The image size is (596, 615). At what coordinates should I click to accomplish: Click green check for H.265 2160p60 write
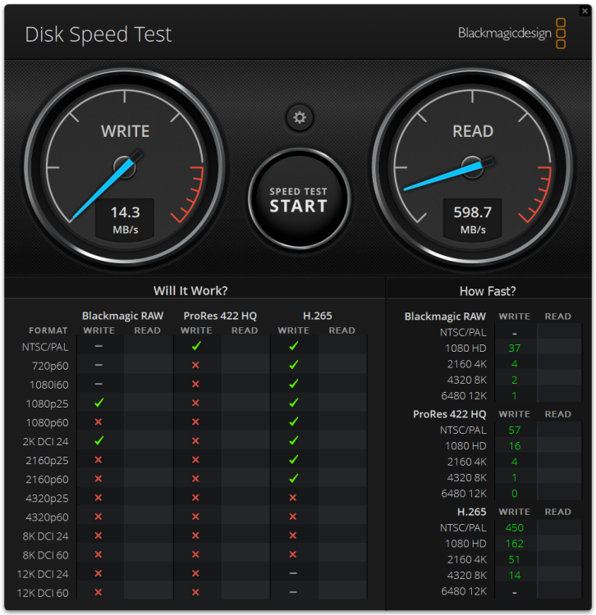point(293,479)
